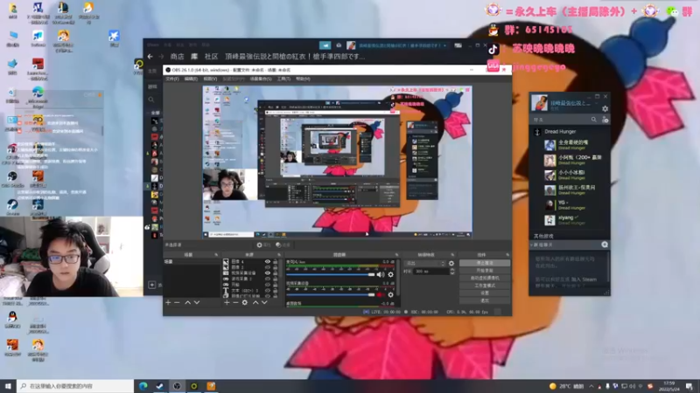The height and width of the screenshot is (393, 700).
Task: Open source Filters button above docks
Action: 283,245
